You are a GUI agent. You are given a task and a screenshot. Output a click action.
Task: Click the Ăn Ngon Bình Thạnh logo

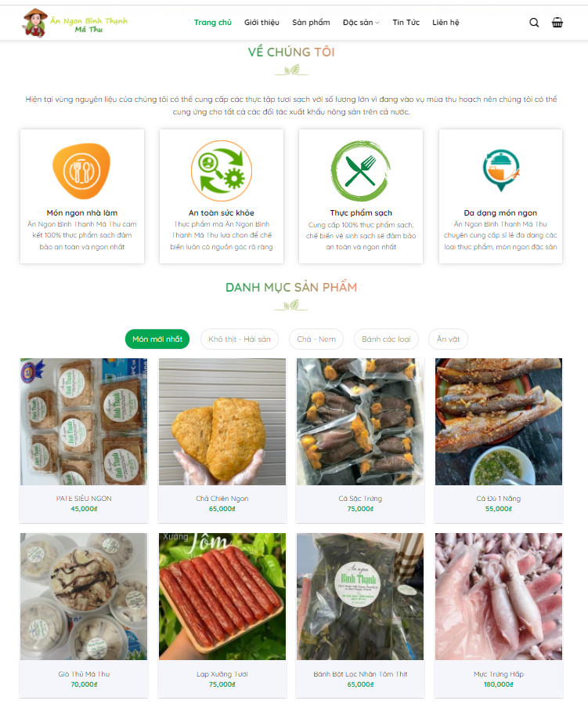[x=75, y=23]
